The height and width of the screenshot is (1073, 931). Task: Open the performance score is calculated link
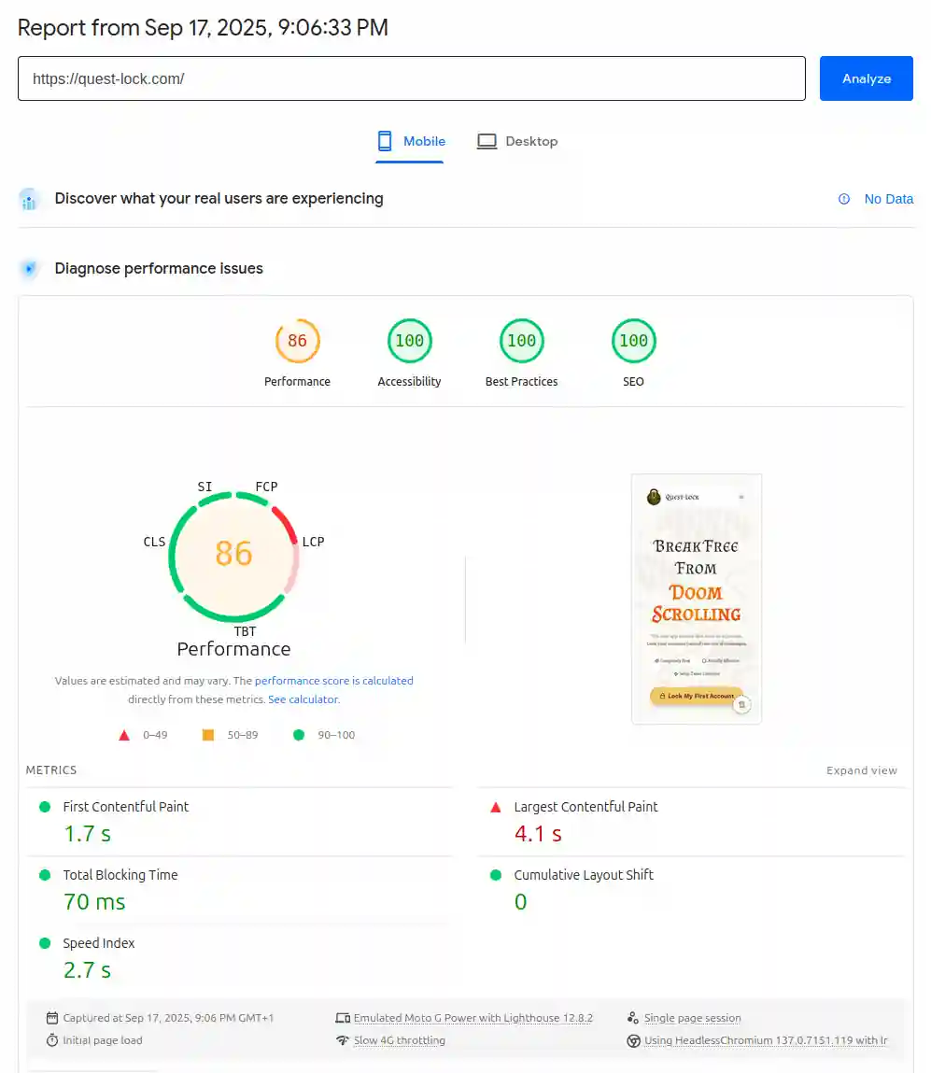[x=333, y=680]
